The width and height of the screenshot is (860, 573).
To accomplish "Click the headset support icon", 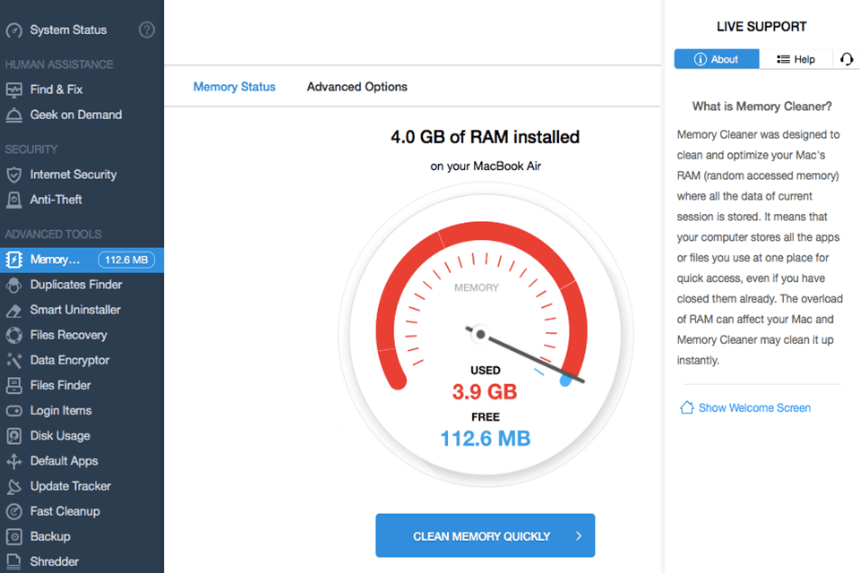I will (846, 59).
